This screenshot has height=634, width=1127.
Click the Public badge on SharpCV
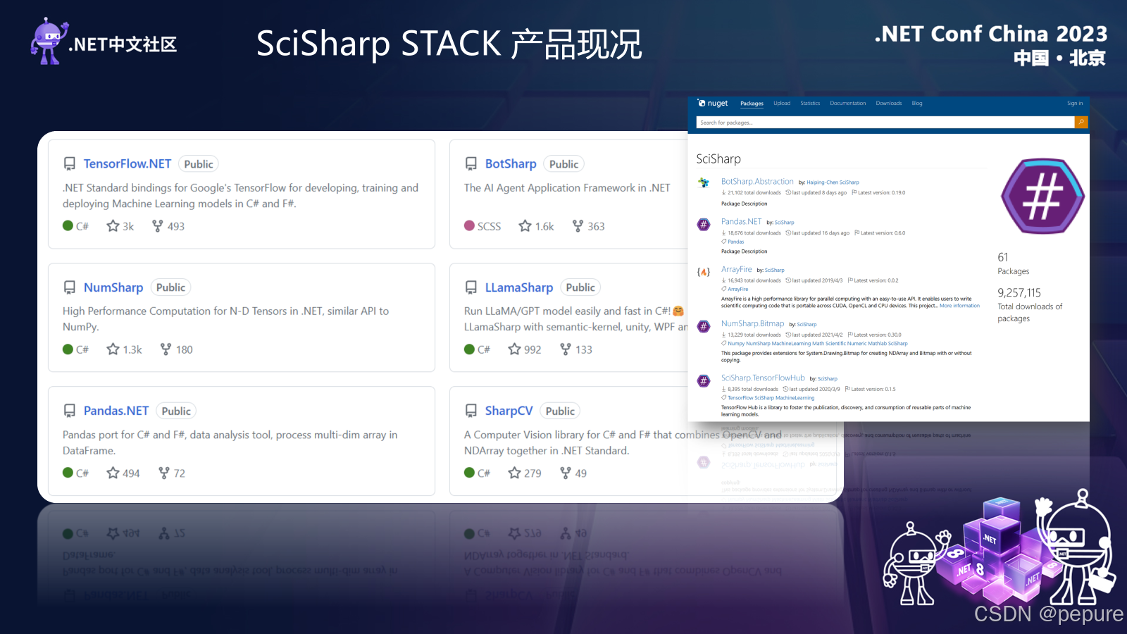click(560, 411)
